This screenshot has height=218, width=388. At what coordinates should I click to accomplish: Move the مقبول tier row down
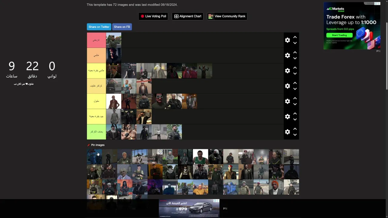295,104
